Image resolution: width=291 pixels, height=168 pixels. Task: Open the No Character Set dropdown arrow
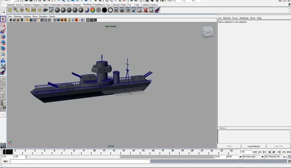tap(262, 157)
